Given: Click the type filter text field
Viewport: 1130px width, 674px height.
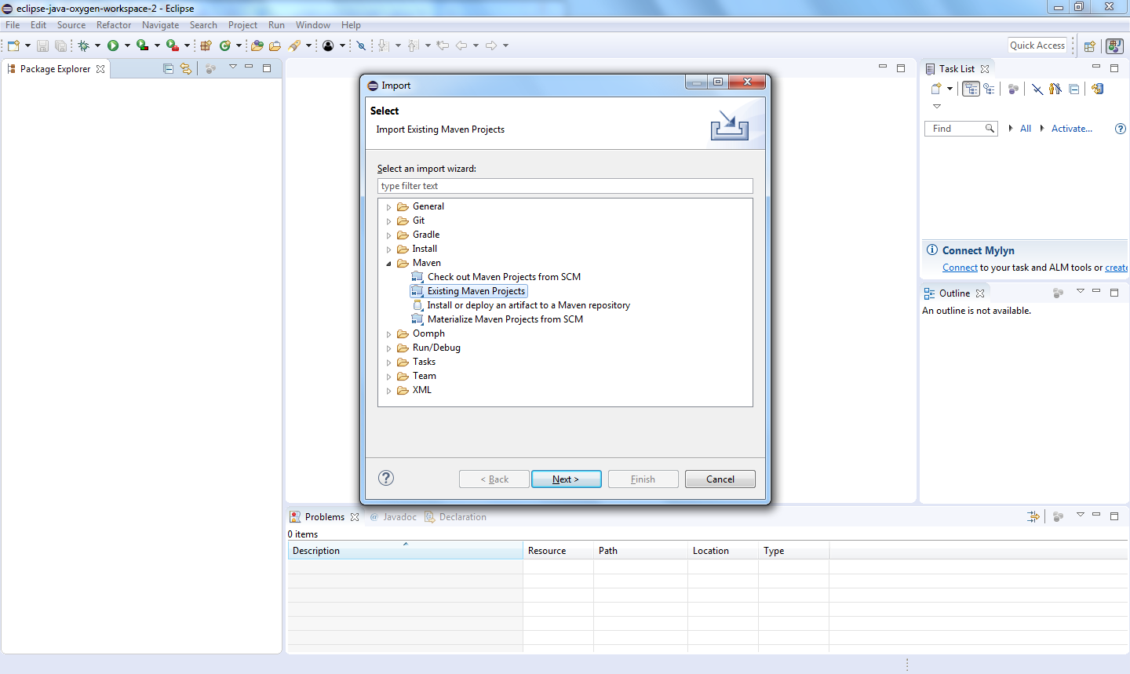Looking at the screenshot, I should [565, 186].
